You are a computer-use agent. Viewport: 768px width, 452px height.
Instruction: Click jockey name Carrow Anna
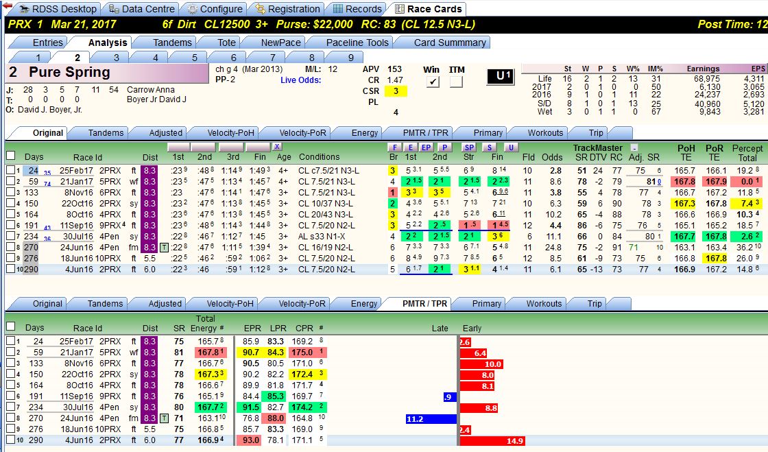point(150,90)
